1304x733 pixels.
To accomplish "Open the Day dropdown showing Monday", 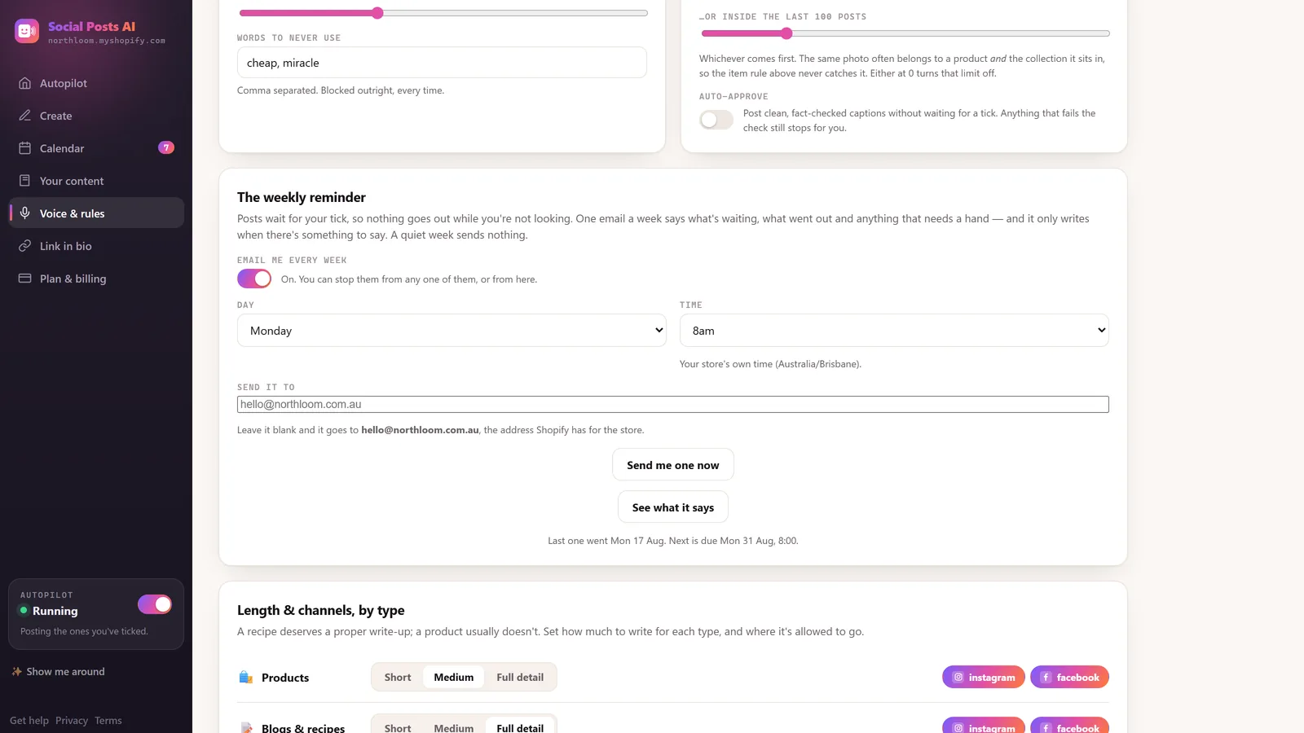I will [452, 331].
